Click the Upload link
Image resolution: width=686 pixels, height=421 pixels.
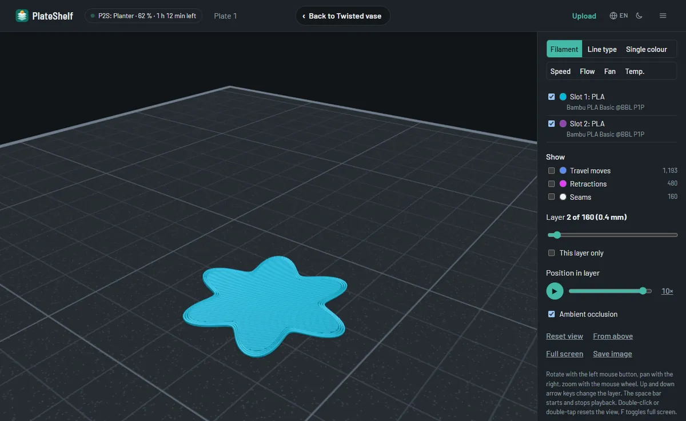(584, 16)
